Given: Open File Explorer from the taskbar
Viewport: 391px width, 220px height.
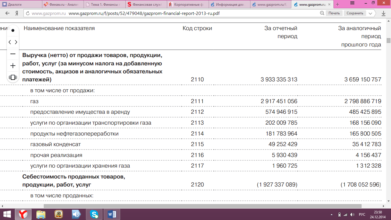Looking at the screenshot, I should point(41,214).
